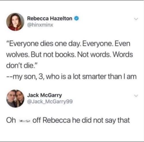144x142 pixels.
Task: Open Jack McGarry's profile picture
Action: (15, 99)
